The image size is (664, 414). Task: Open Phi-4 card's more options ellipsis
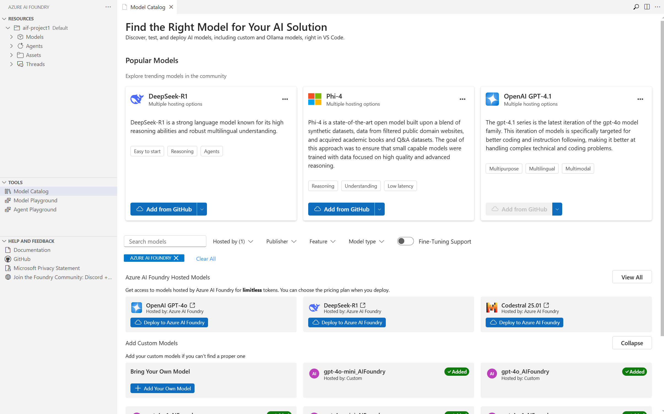pos(462,99)
